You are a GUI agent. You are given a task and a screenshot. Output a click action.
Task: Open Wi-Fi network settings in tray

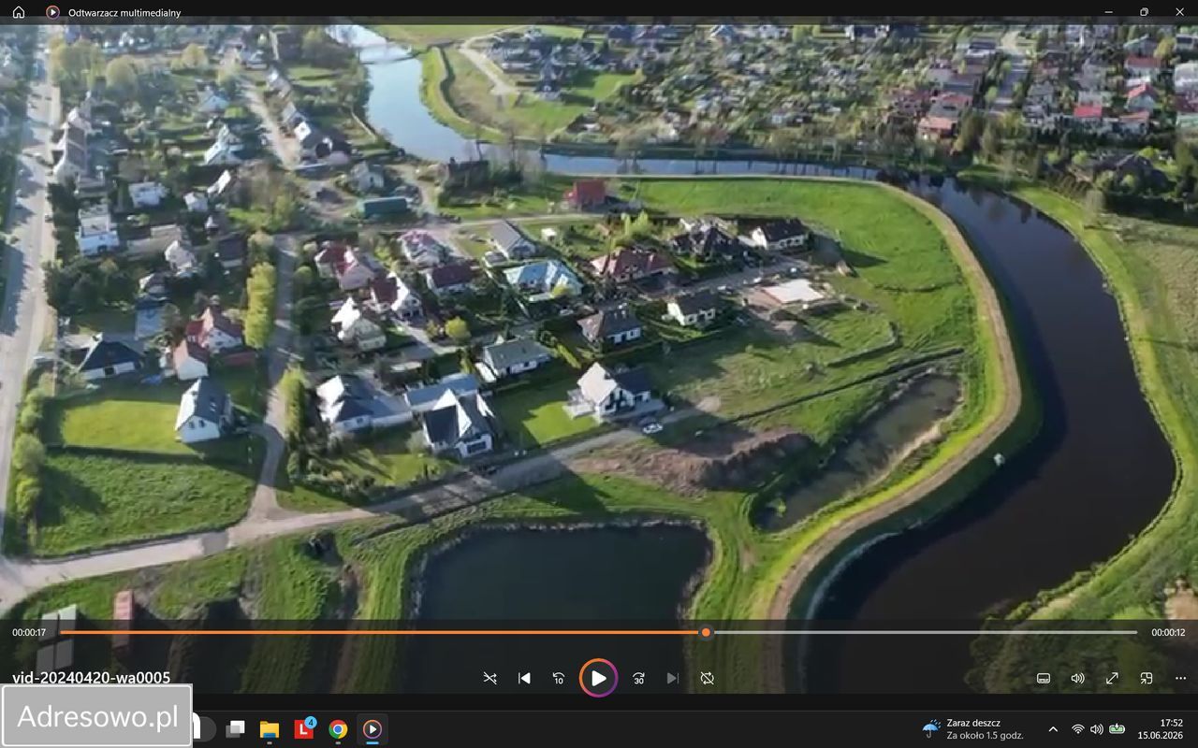pos(1078,728)
